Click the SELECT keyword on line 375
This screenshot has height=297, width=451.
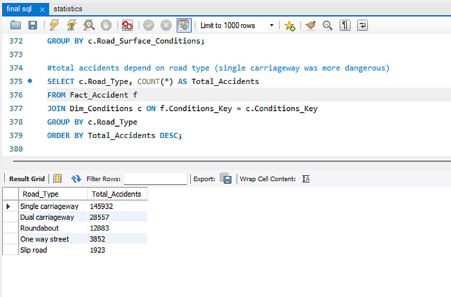click(60, 81)
